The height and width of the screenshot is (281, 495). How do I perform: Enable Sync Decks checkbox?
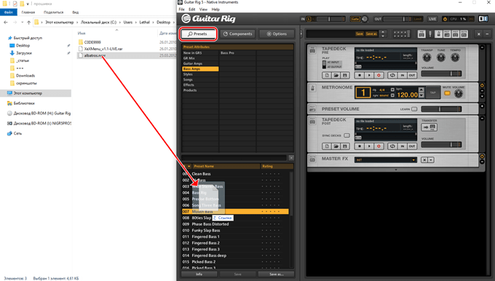point(346,135)
